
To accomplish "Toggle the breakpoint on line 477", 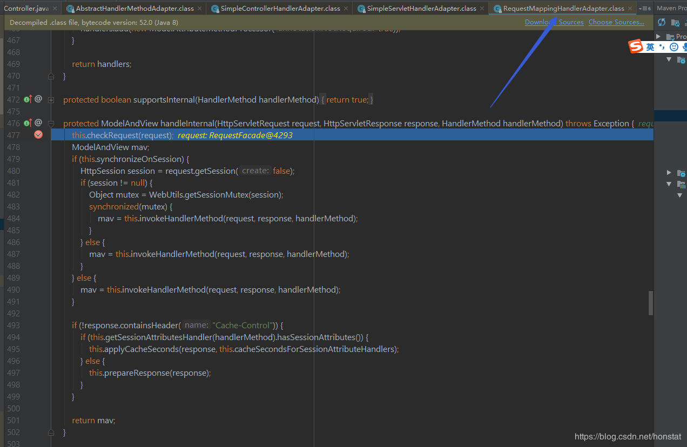I will 38,135.
